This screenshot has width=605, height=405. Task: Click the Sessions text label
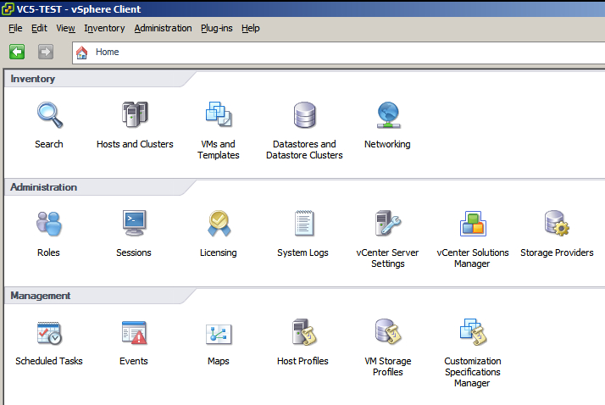134,252
